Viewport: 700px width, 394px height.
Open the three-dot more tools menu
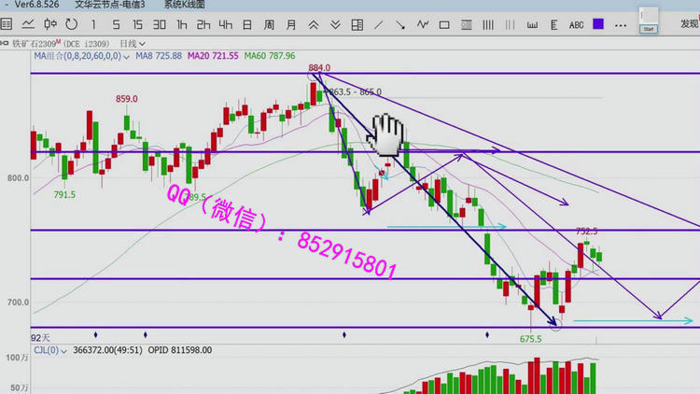tap(619, 24)
